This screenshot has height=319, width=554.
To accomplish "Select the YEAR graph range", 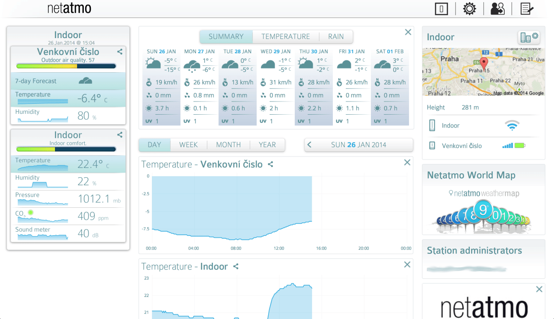I will click(x=267, y=145).
